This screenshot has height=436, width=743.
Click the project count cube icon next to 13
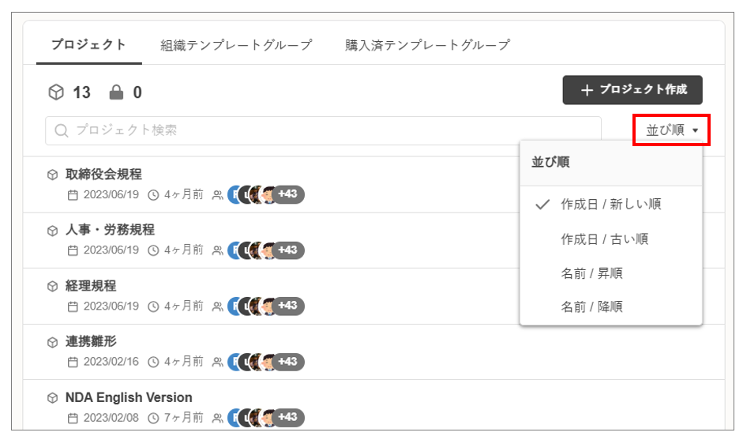(56, 92)
